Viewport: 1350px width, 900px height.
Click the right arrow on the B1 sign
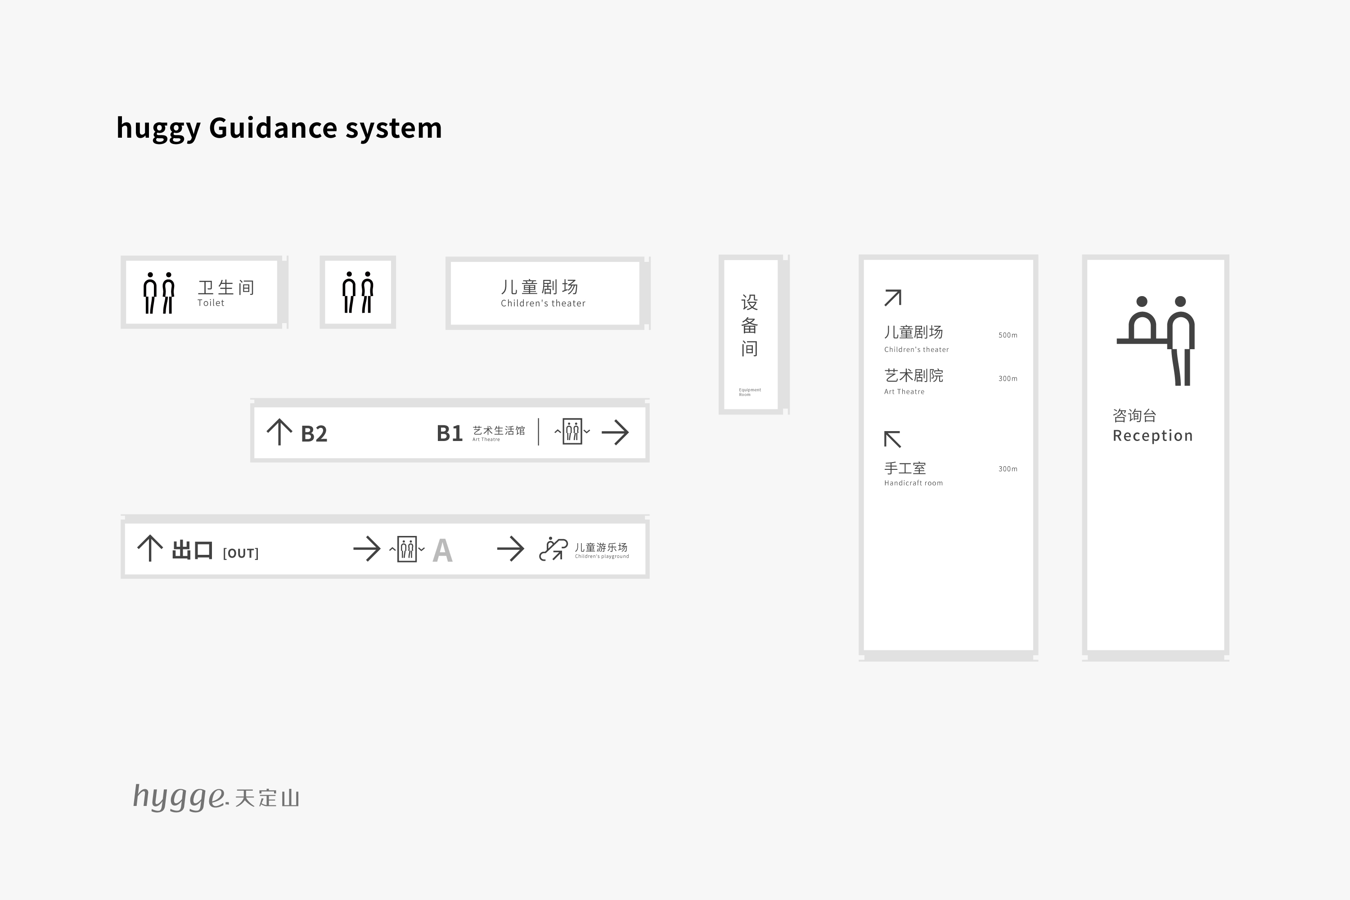pyautogui.click(x=615, y=432)
